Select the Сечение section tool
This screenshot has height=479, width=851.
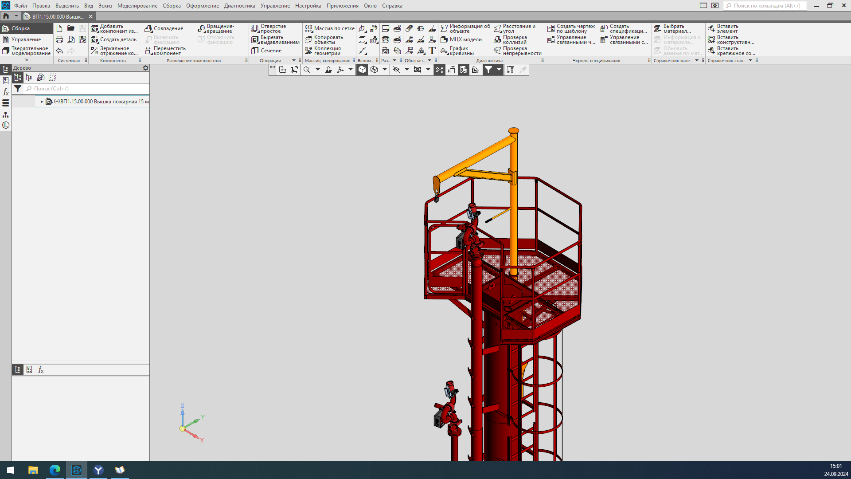coord(266,51)
